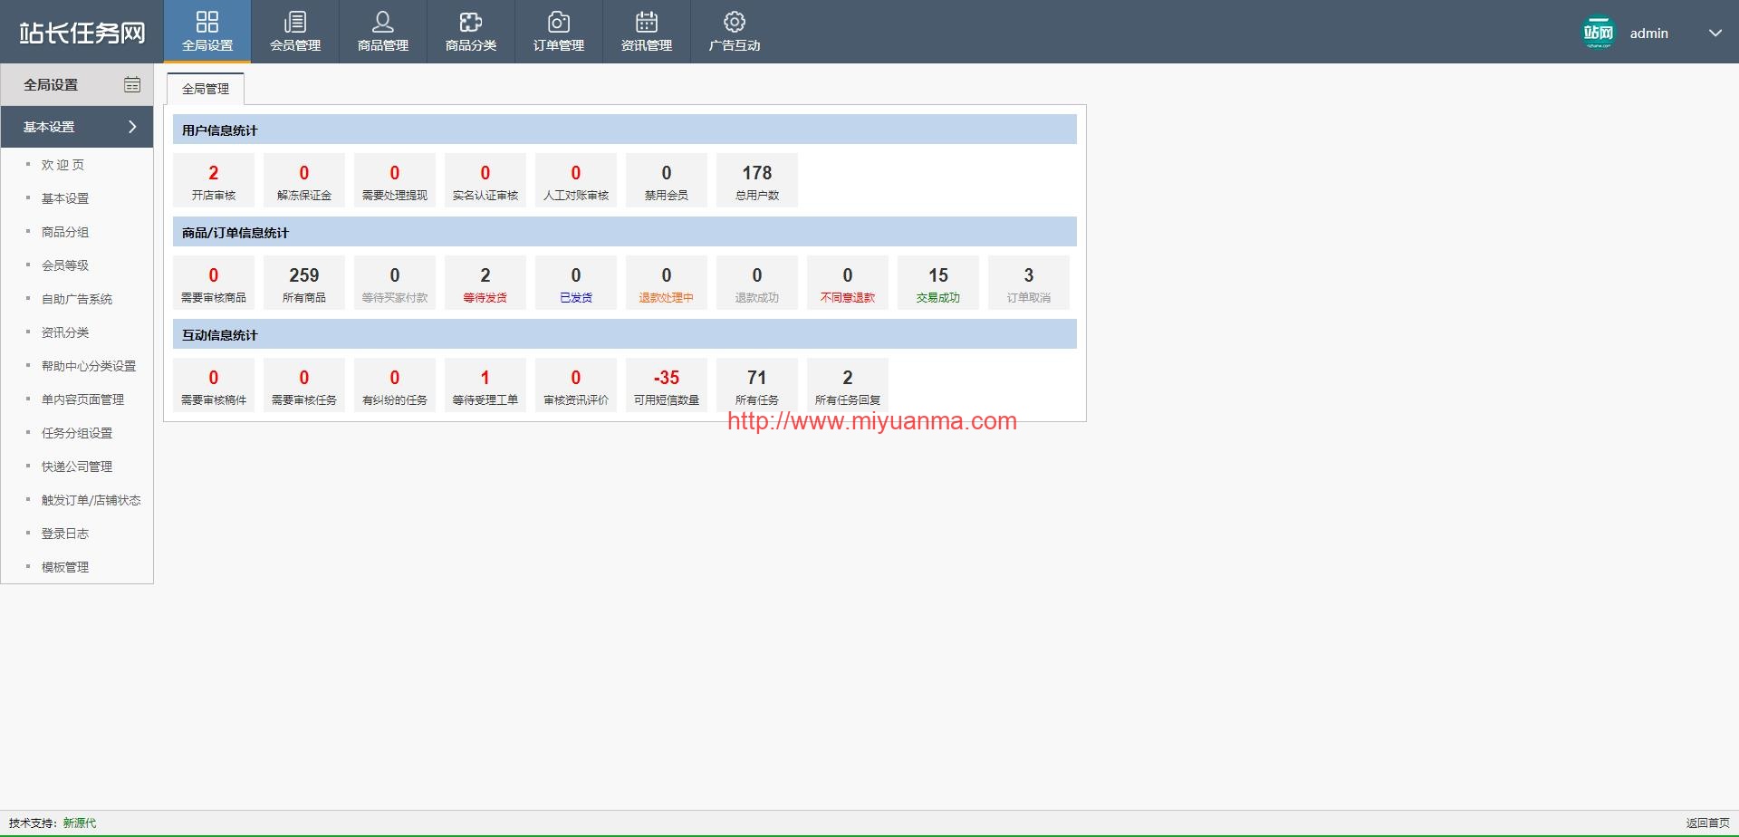Image resolution: width=1739 pixels, height=837 pixels.
Task: Open 模板管理 in the sidebar
Action: (65, 567)
